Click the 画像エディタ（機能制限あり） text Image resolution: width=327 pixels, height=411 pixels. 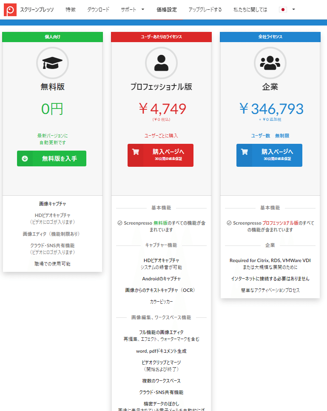click(51, 234)
